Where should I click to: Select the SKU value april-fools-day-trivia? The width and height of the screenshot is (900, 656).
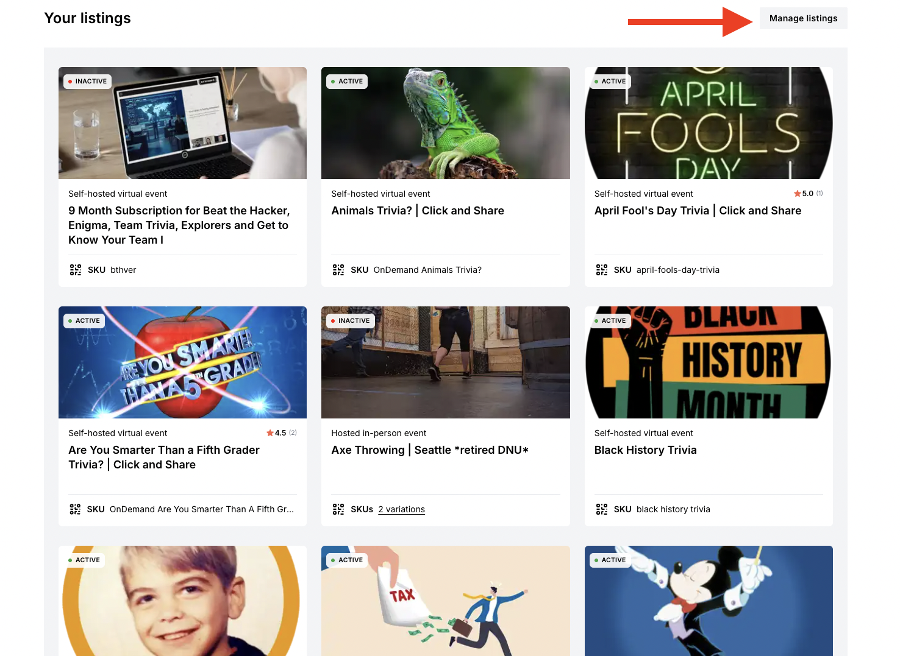coord(678,270)
